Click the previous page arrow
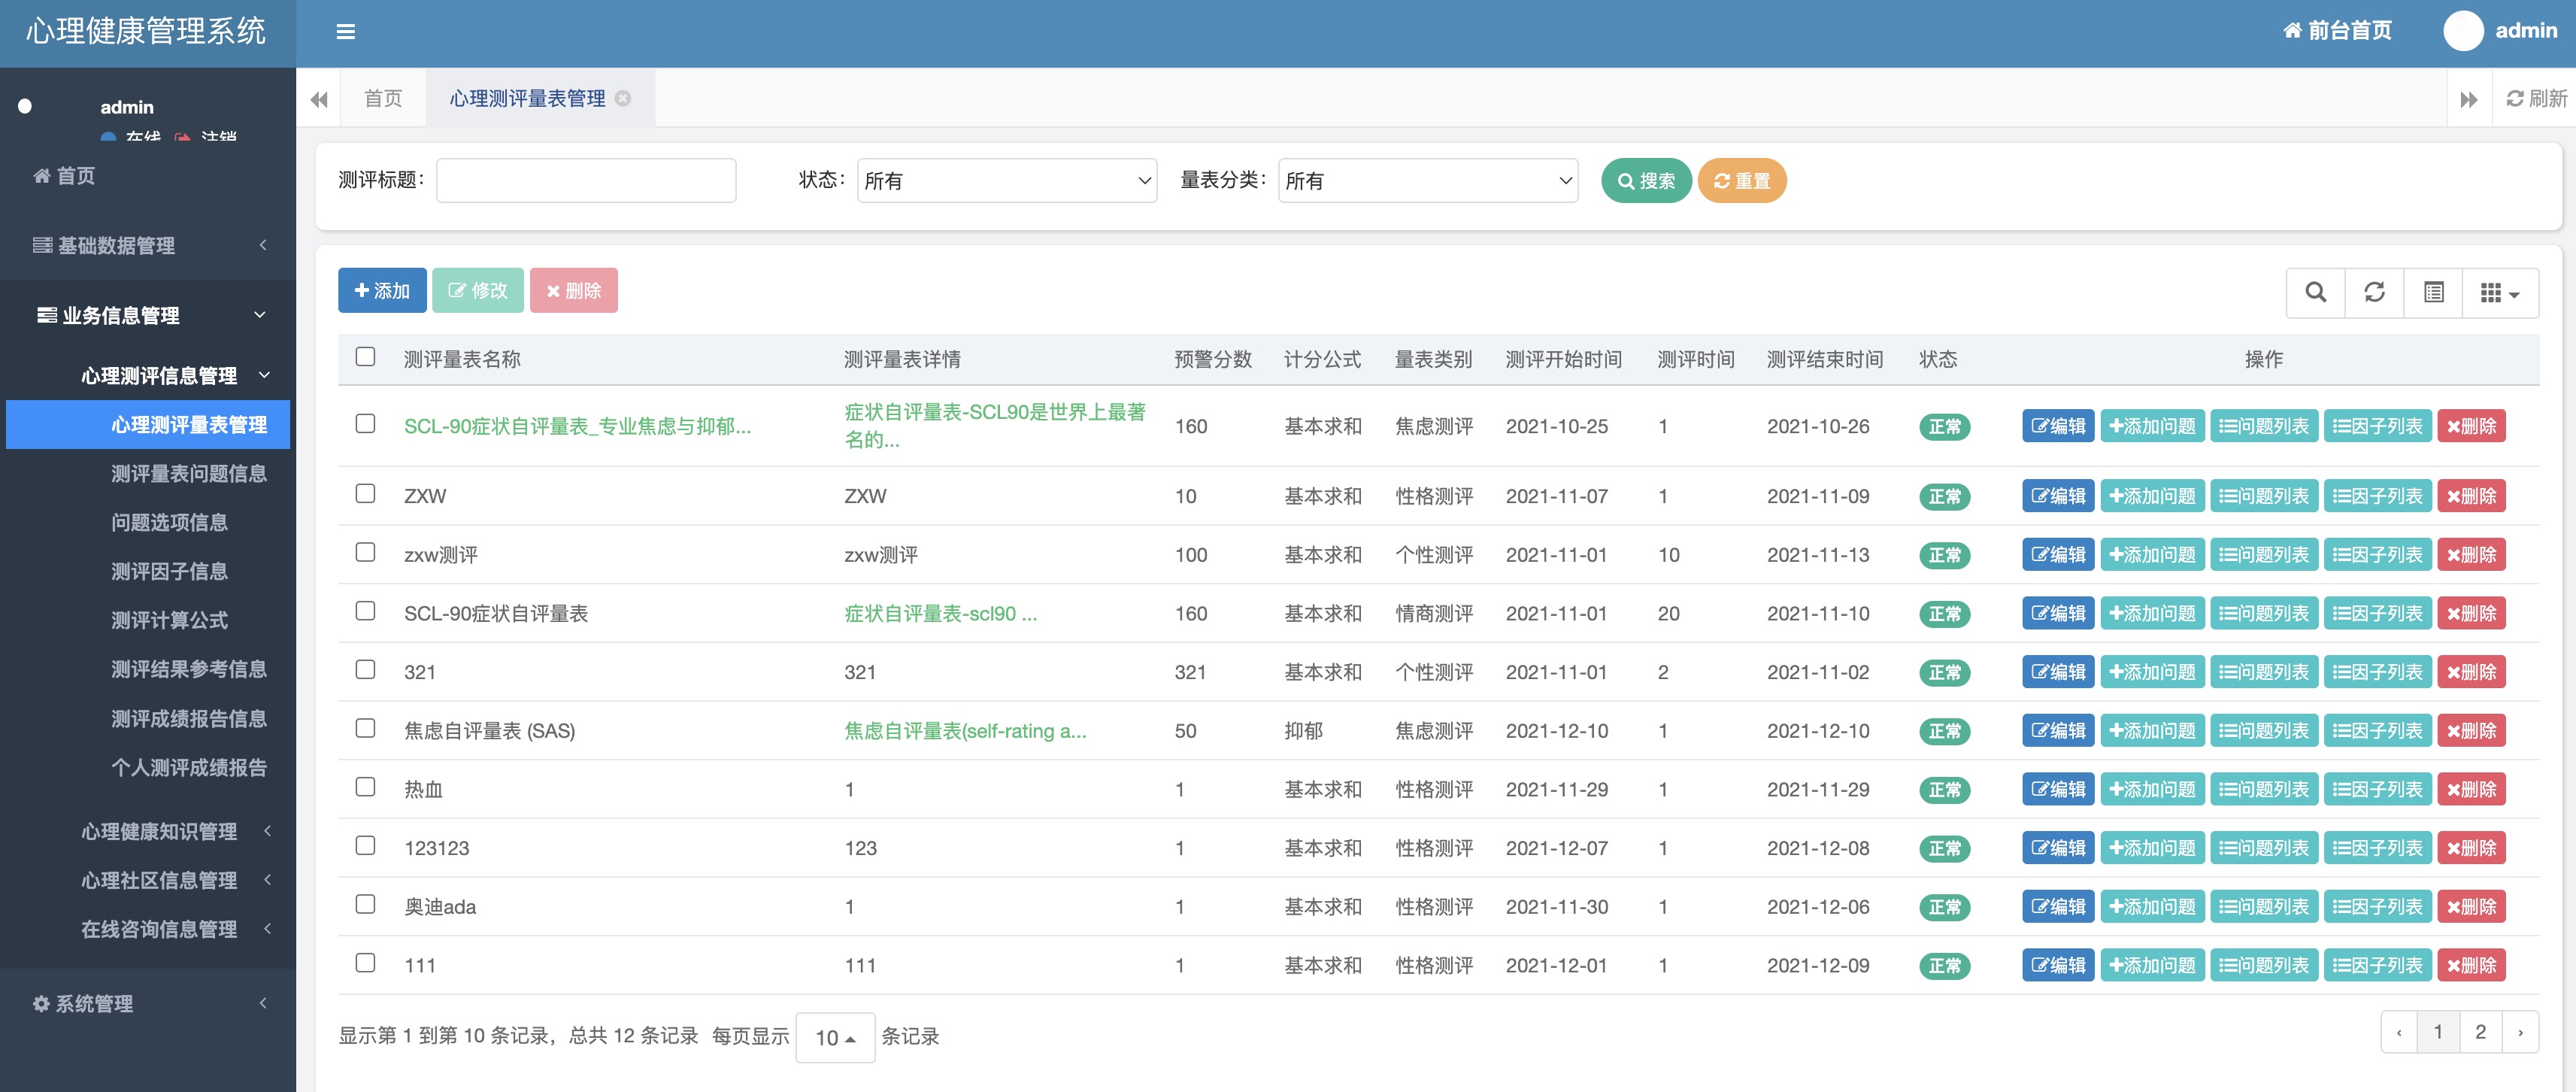Viewport: 2576px width, 1092px height. coord(2399,1032)
